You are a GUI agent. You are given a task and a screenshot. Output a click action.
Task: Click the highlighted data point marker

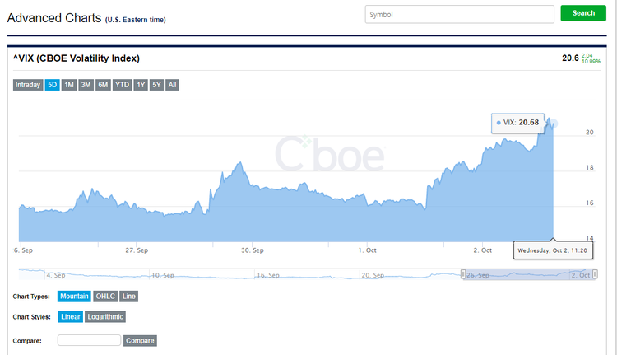554,124
